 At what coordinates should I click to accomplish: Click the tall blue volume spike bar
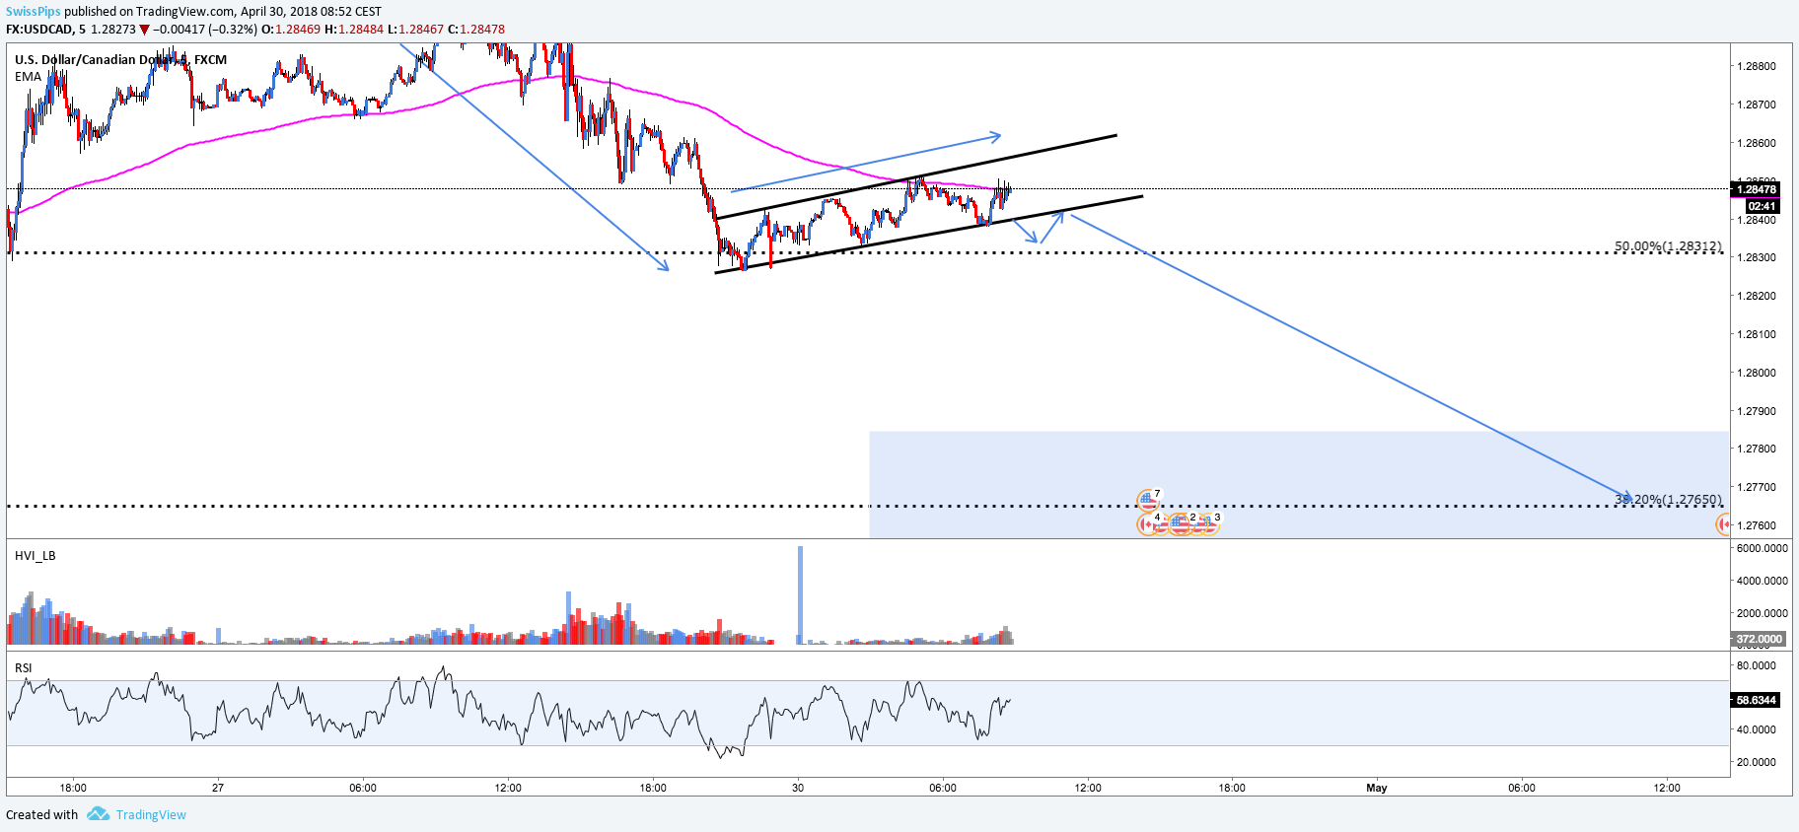pos(800,594)
